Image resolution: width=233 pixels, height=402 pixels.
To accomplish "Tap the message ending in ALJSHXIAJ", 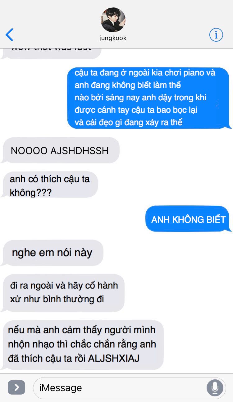I will click(x=82, y=345).
